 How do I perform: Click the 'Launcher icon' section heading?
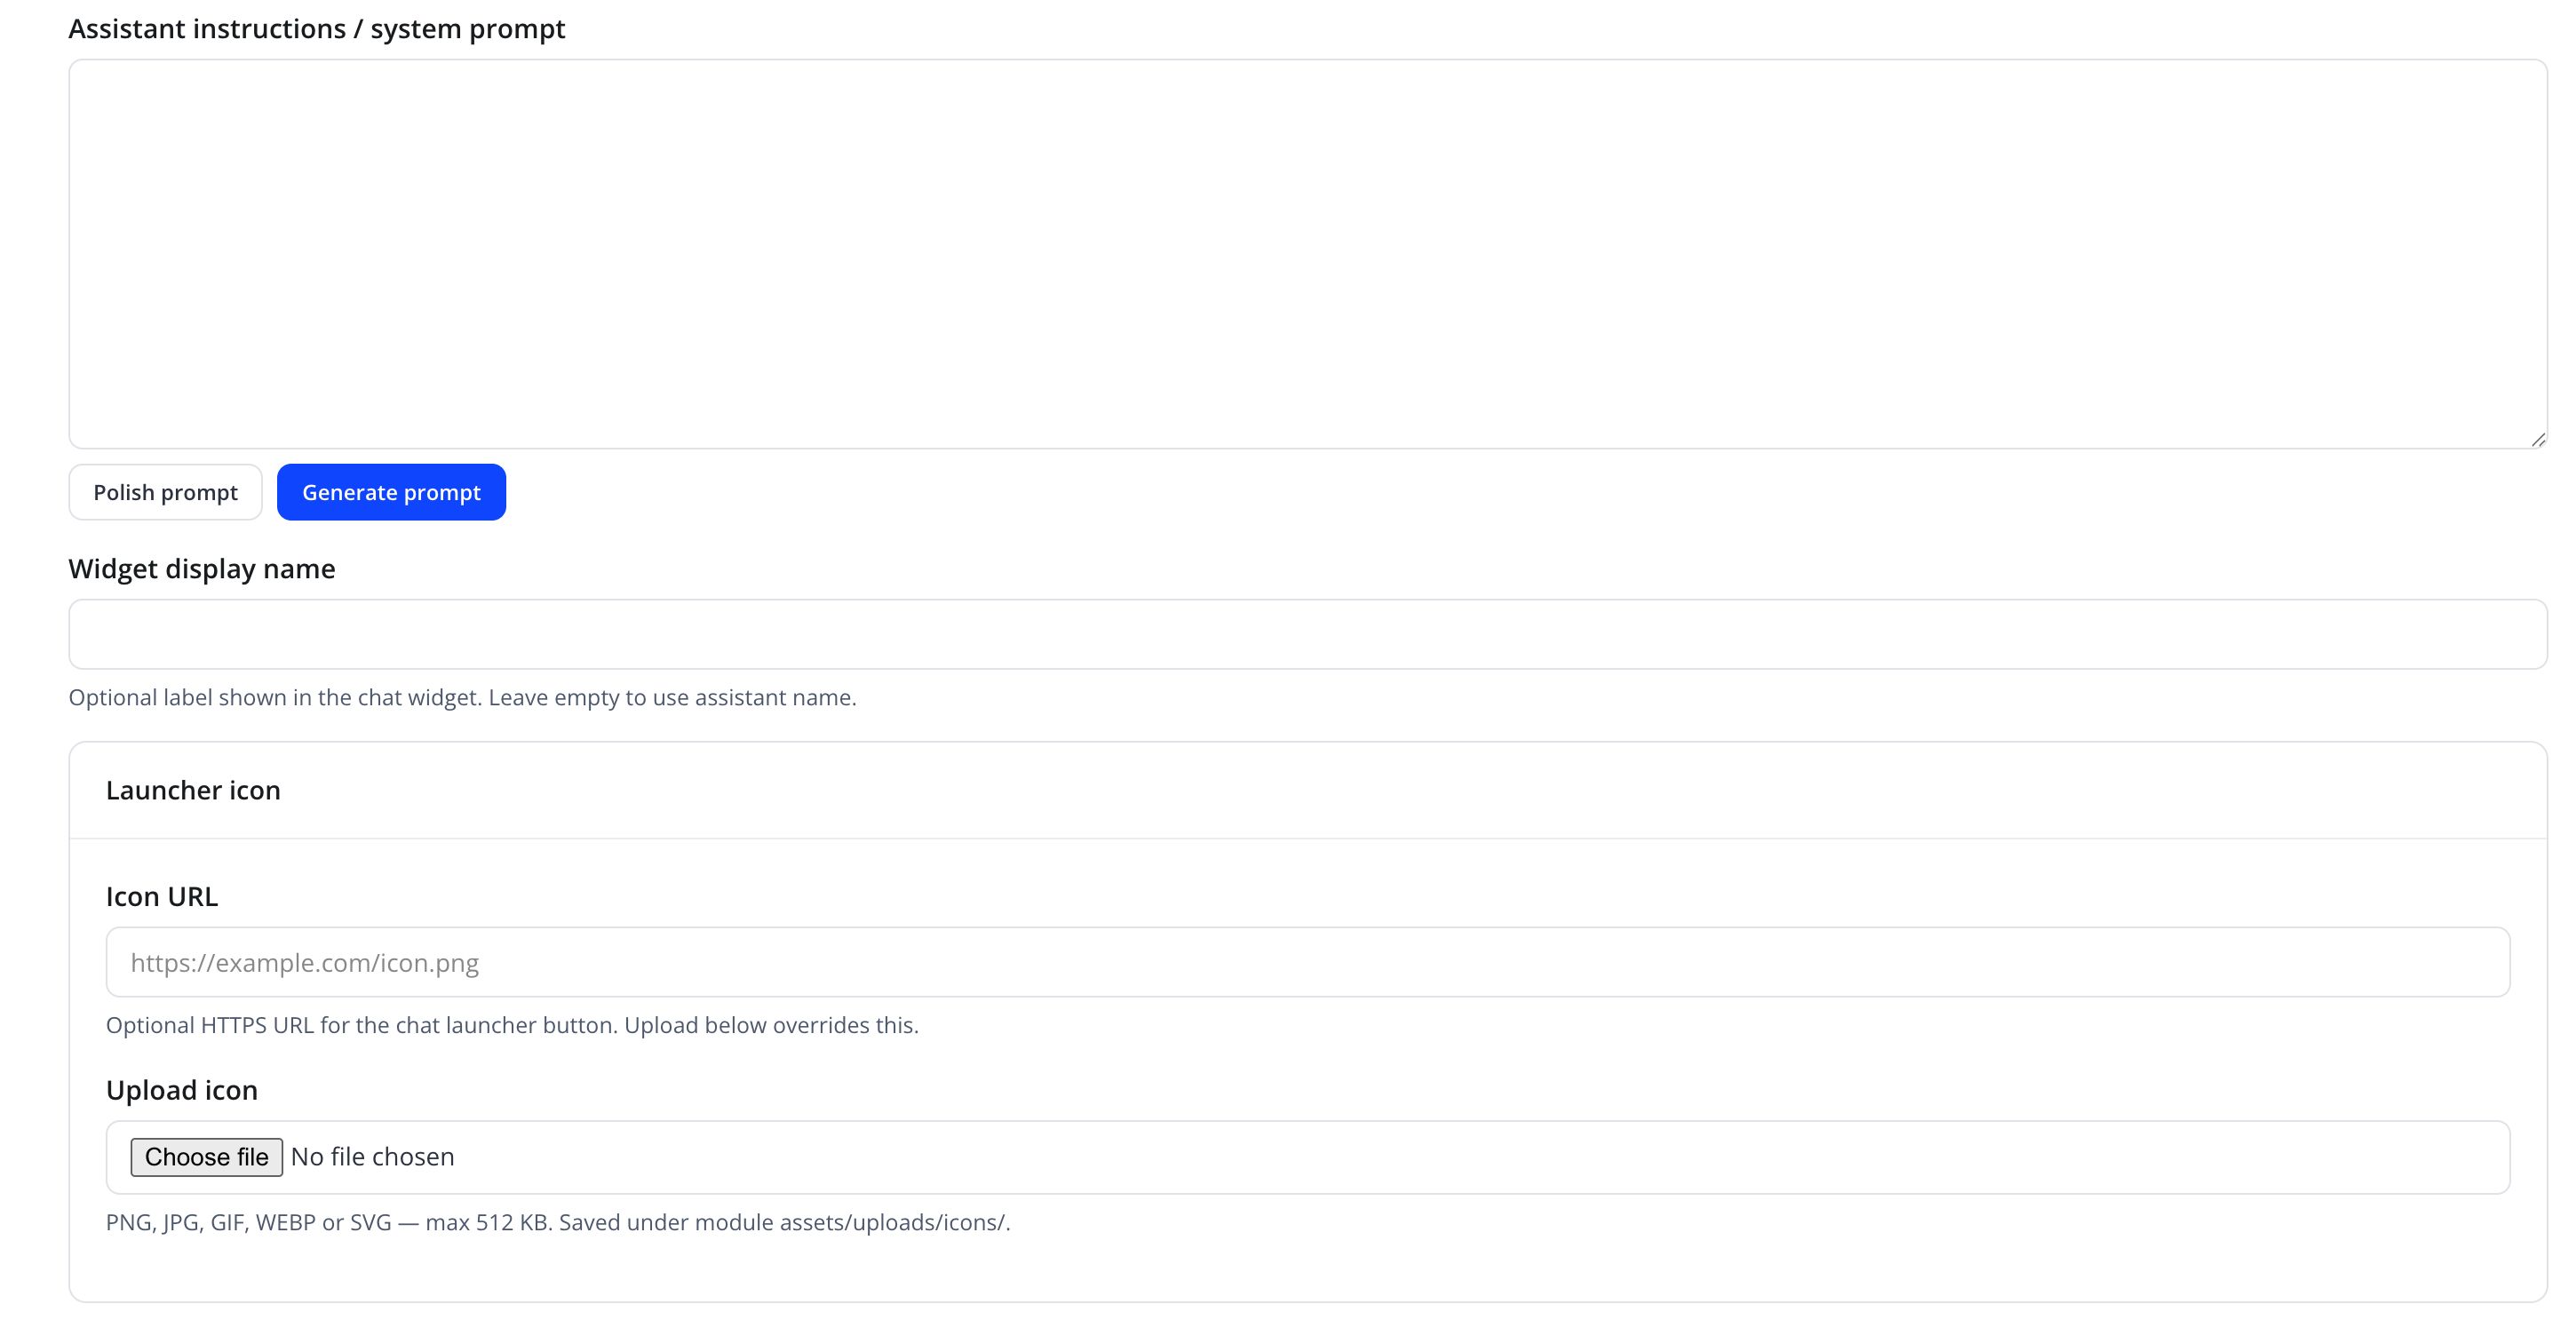(x=193, y=790)
